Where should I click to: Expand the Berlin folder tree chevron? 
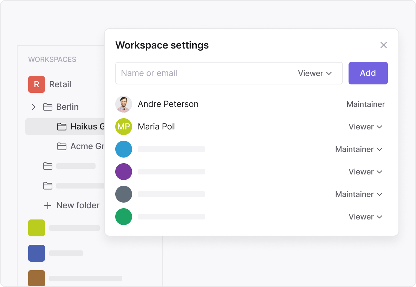[34, 107]
